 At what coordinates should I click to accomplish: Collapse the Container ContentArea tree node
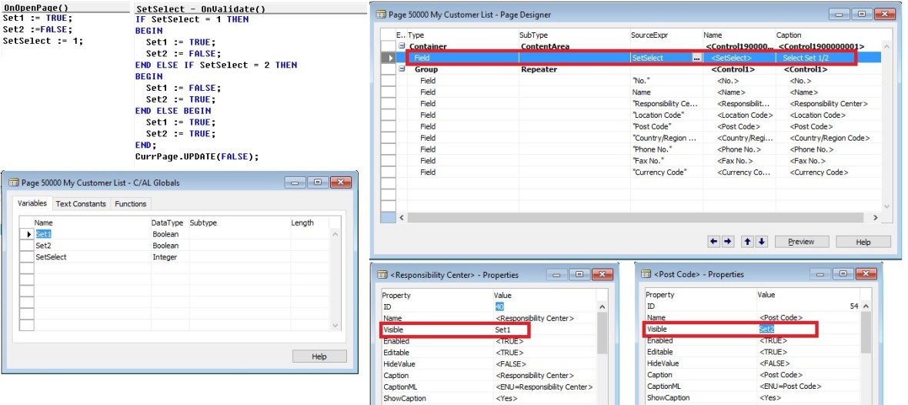[x=402, y=46]
